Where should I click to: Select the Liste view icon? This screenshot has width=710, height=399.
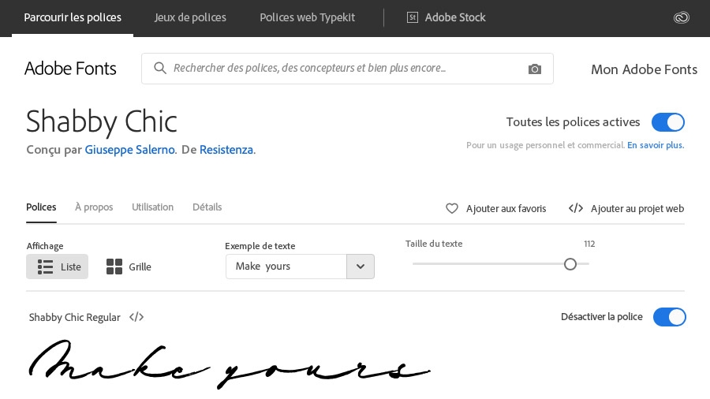pyautogui.click(x=45, y=267)
